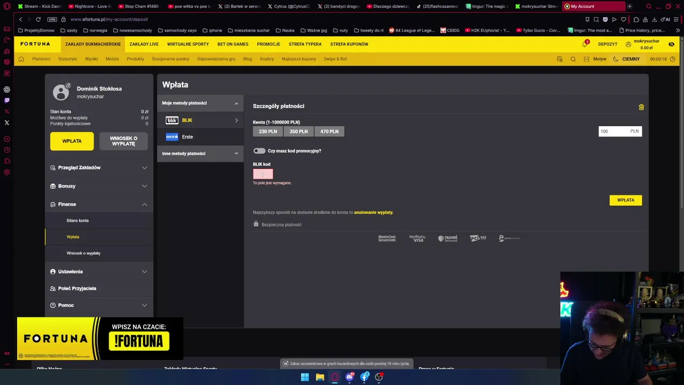Open the Twitch icon in the Opera sidebar
684x385 pixels.
[x=7, y=100]
